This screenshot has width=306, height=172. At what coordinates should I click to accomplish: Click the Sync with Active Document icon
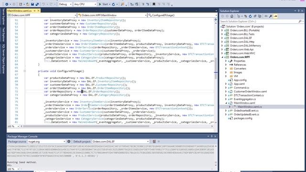click(x=246, y=16)
